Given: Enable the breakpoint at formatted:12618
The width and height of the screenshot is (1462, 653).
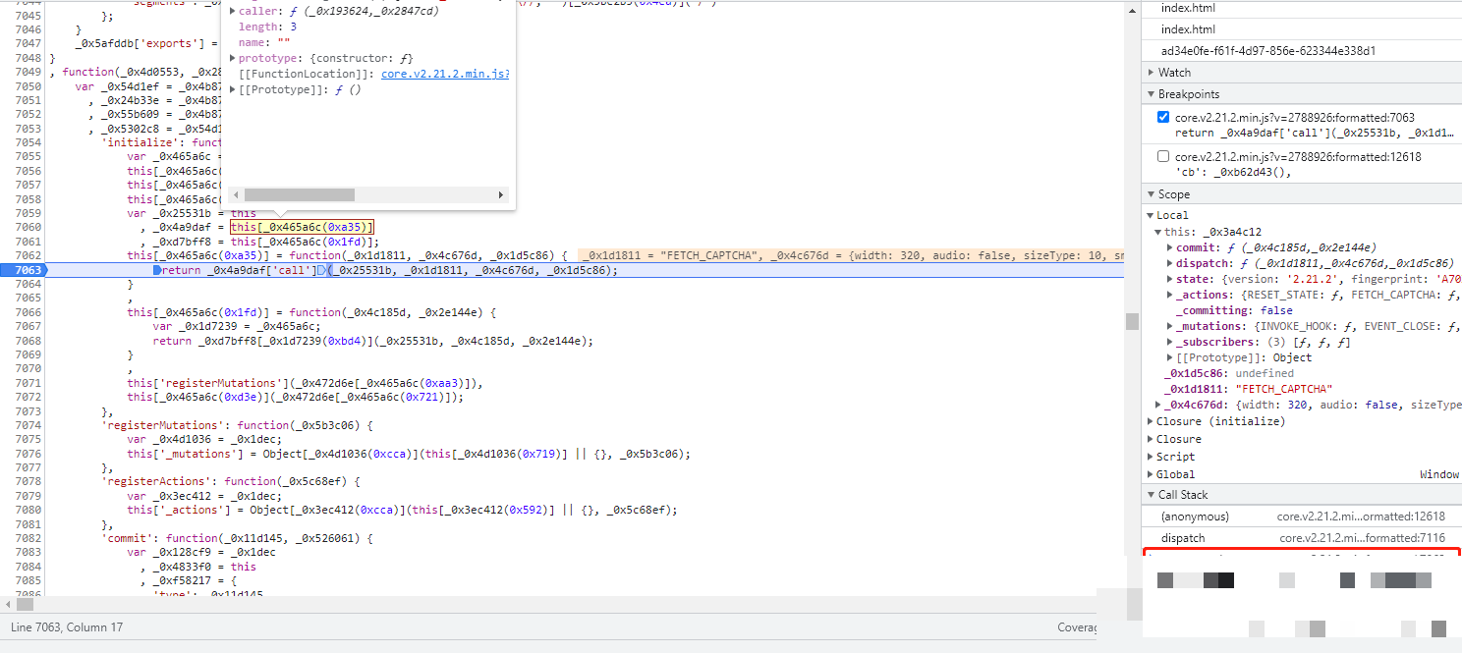Looking at the screenshot, I should pyautogui.click(x=1163, y=157).
